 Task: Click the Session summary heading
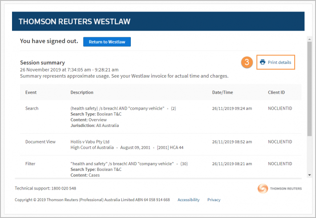pos(42,63)
